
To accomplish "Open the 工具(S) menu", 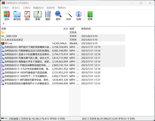I will (26, 8).
